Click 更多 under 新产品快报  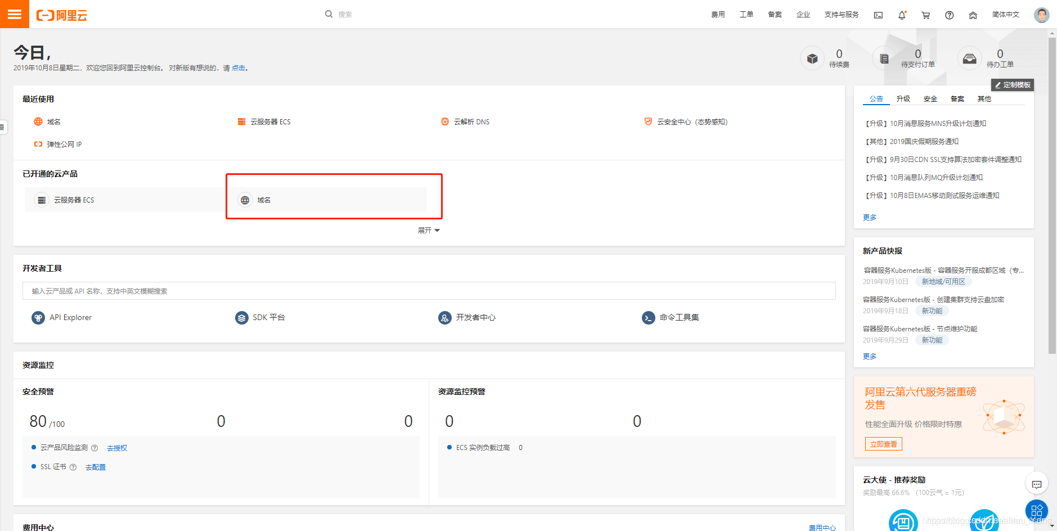(870, 357)
